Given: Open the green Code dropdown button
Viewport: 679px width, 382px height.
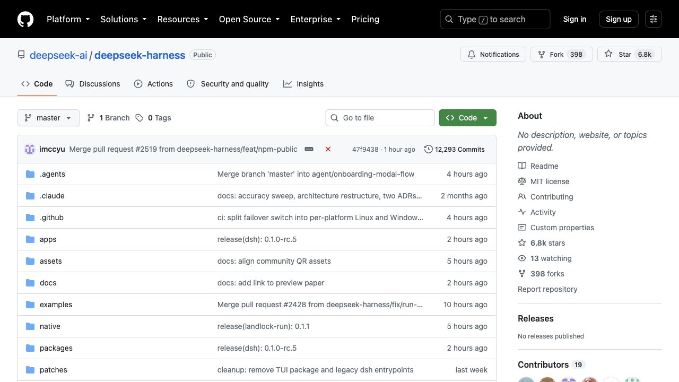Looking at the screenshot, I should [468, 118].
